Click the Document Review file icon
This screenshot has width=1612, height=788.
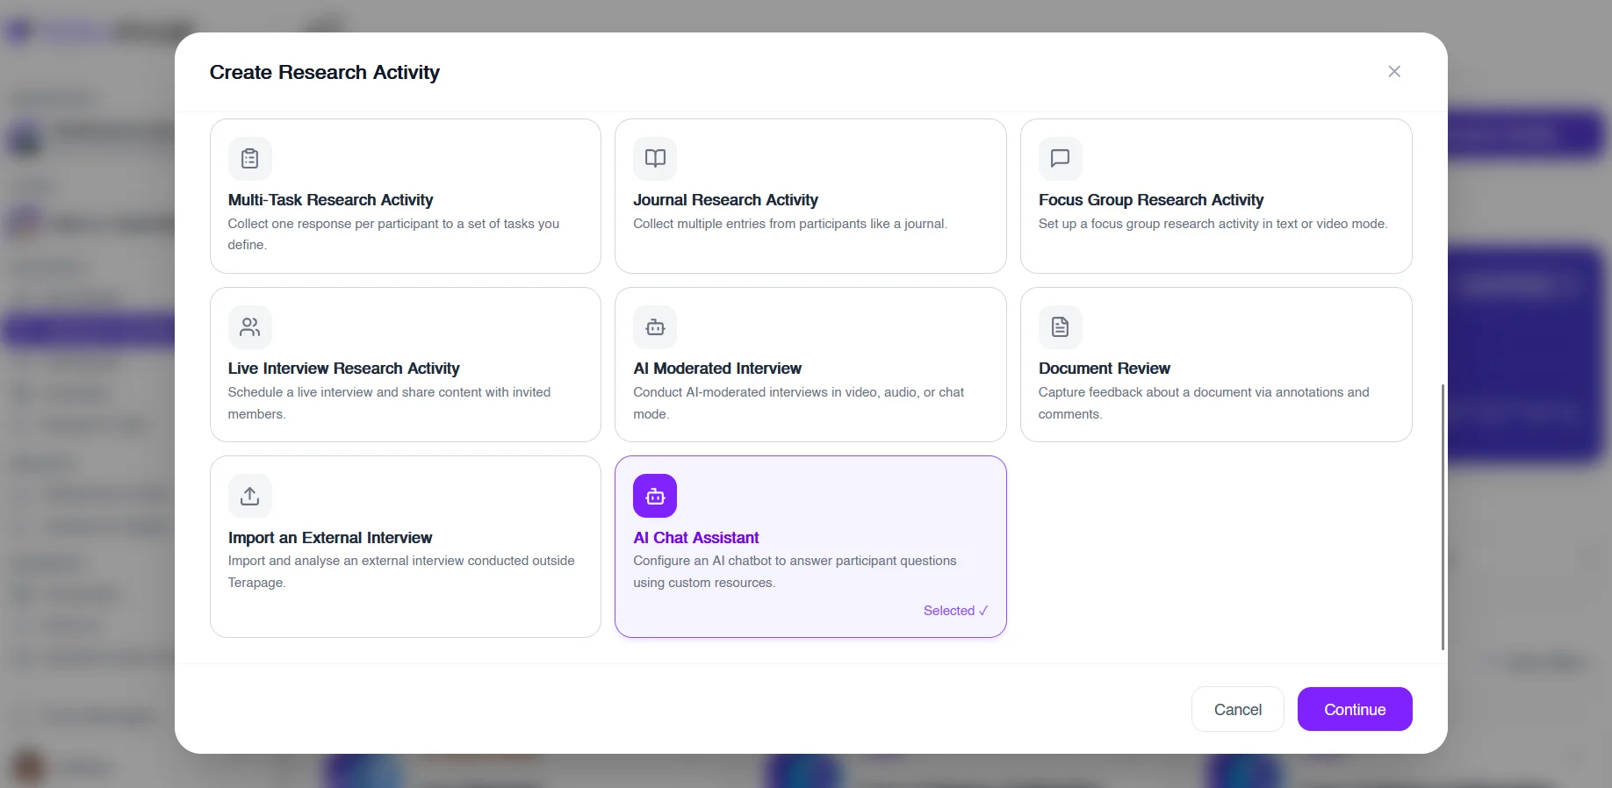tap(1061, 327)
